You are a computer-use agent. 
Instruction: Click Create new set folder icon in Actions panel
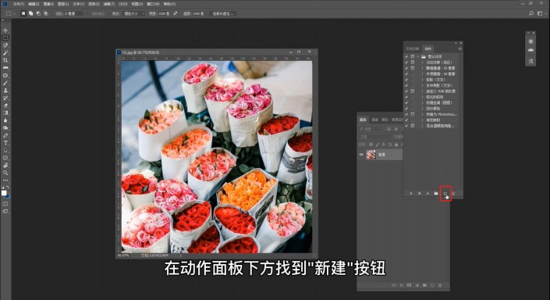436,194
